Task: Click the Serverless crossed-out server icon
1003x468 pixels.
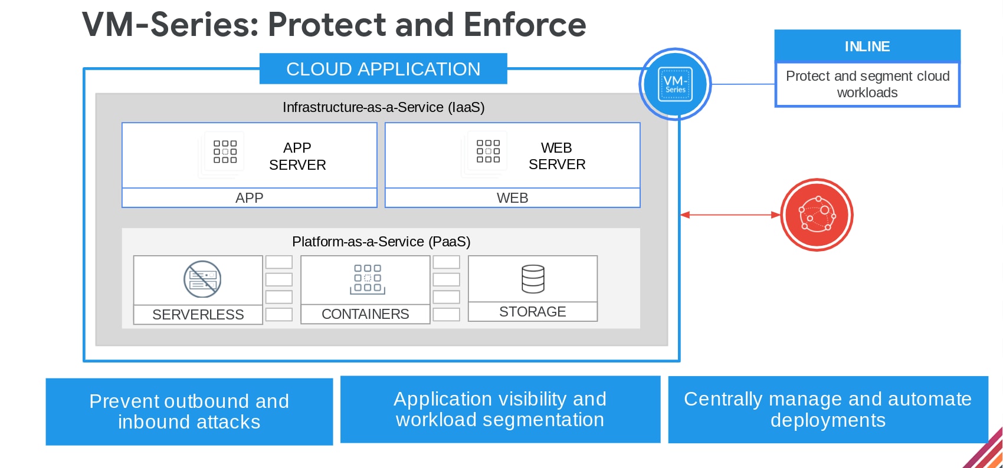Action: pos(202,279)
